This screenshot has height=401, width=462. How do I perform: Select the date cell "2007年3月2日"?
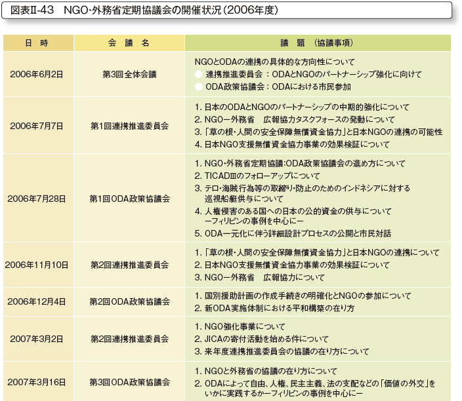coord(37,339)
